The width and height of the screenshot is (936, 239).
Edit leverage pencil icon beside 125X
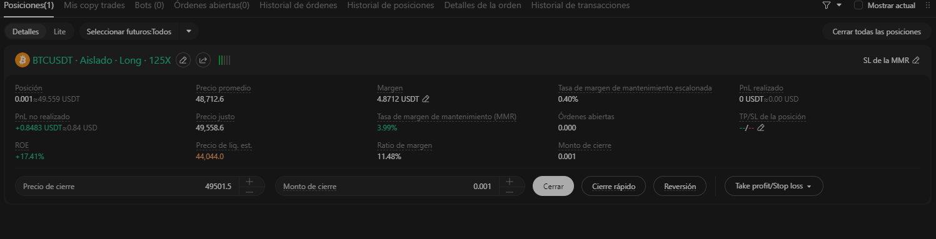[x=183, y=60]
